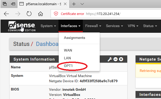Viewport: 161px width, 99px height.
Task: Click the browser forward arrow
Action: [x=18, y=14]
